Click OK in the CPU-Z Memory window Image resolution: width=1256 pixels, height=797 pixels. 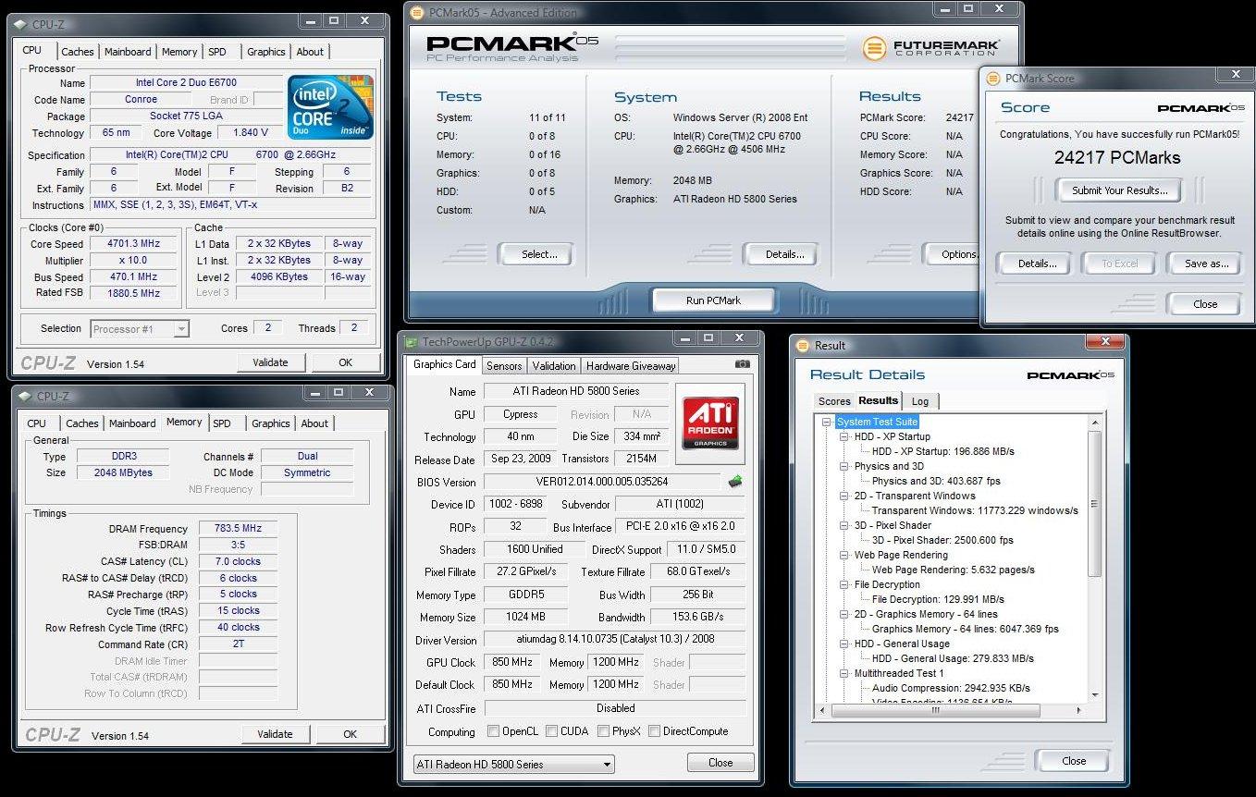point(350,734)
